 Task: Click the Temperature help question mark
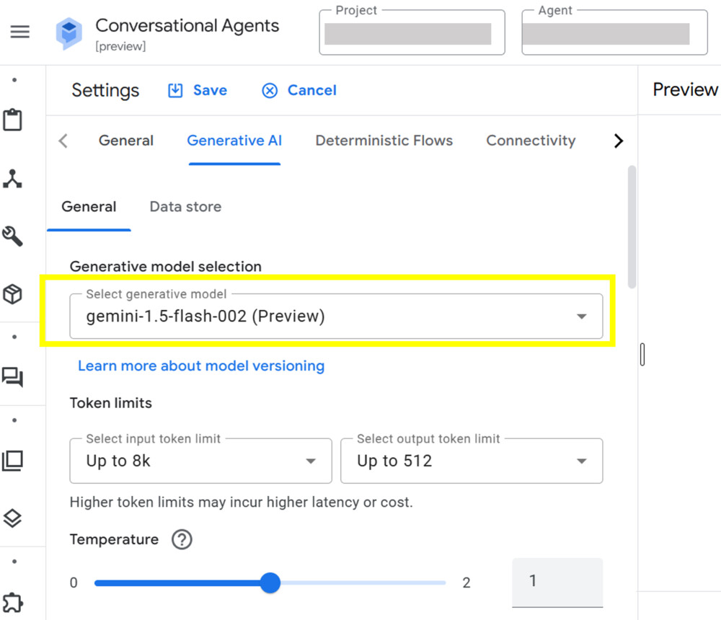click(x=182, y=539)
